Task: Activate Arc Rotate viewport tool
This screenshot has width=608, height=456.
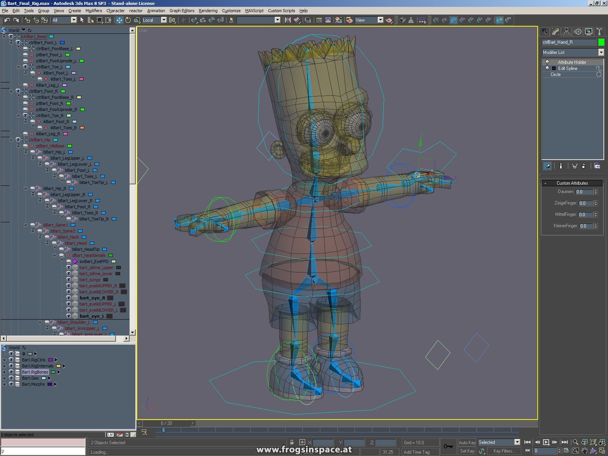Action: coord(593,451)
